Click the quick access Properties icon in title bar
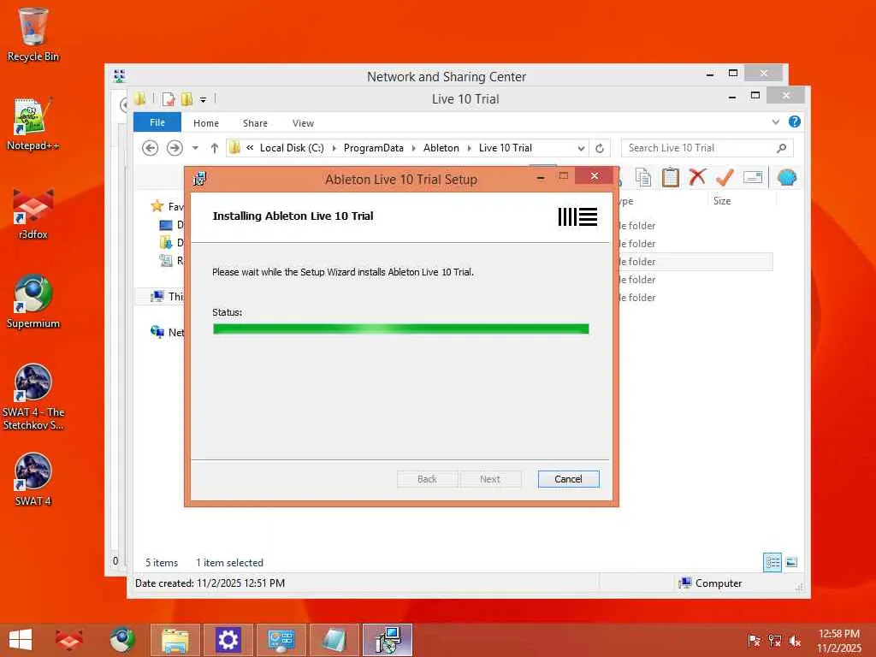The width and height of the screenshot is (876, 657). pos(169,99)
